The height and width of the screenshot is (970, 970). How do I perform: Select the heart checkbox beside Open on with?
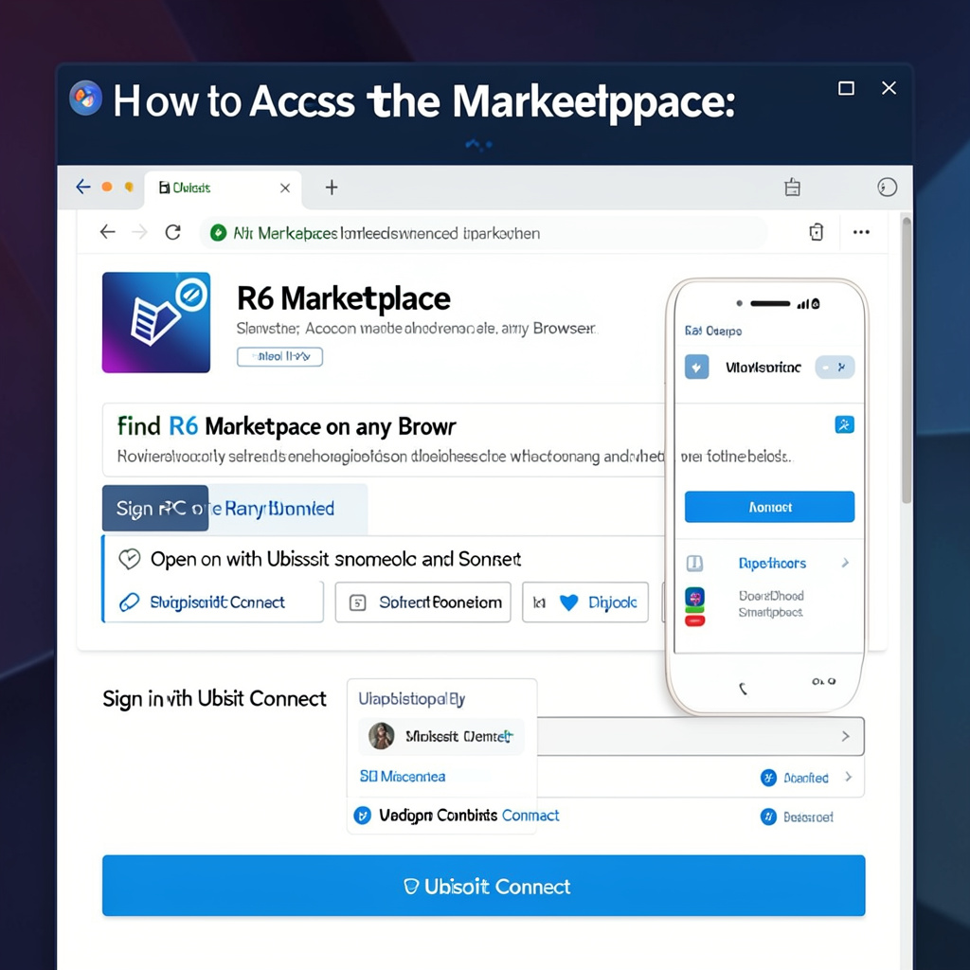pyautogui.click(x=129, y=559)
